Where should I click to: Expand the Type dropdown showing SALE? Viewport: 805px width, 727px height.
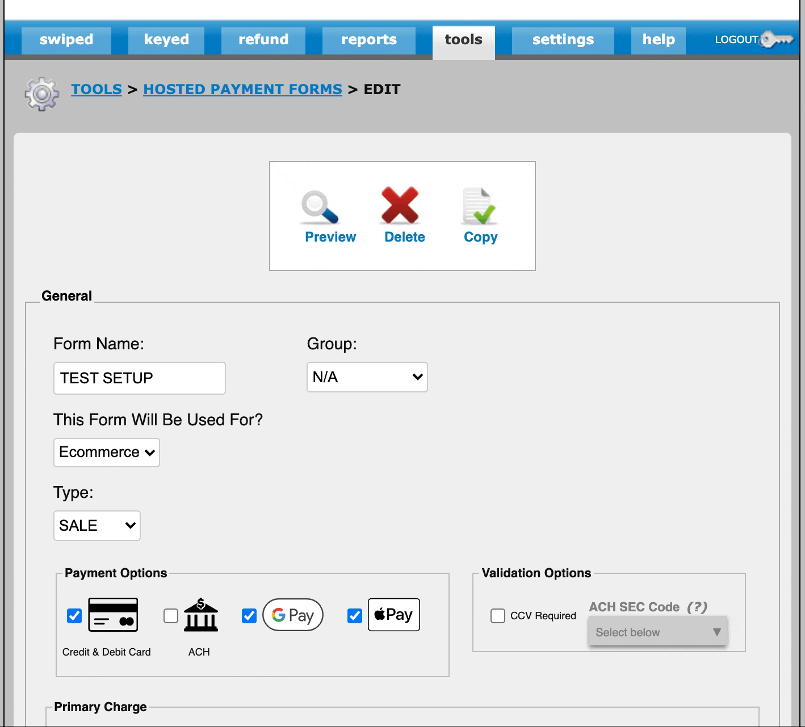[97, 526]
